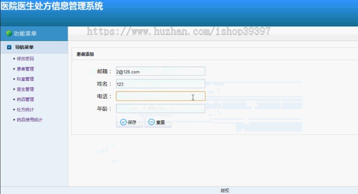Open 患者管理 in the navigation menu
This screenshot has width=358, height=194.
pos(25,69)
